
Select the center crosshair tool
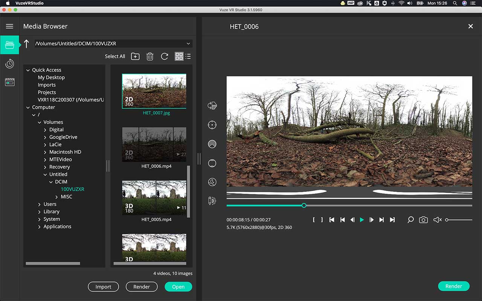(212, 125)
